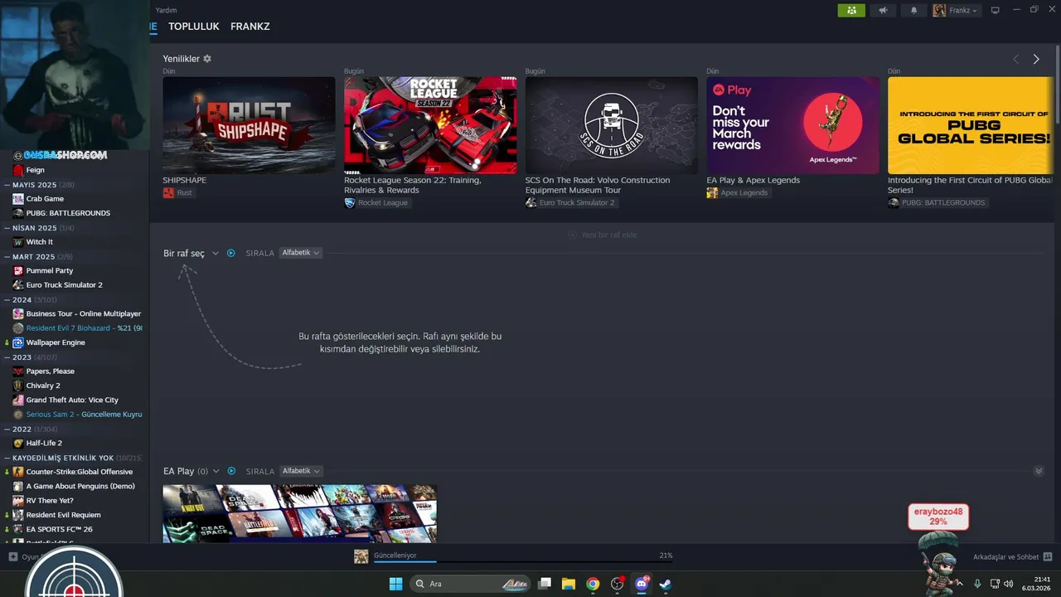Open the Yenilikler gear settings icon

point(207,59)
